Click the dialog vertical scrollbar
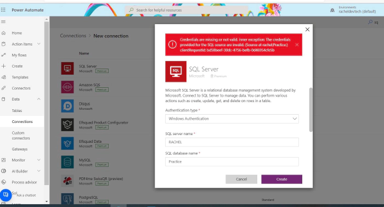The height and width of the screenshot is (207, 384). pos(311,110)
